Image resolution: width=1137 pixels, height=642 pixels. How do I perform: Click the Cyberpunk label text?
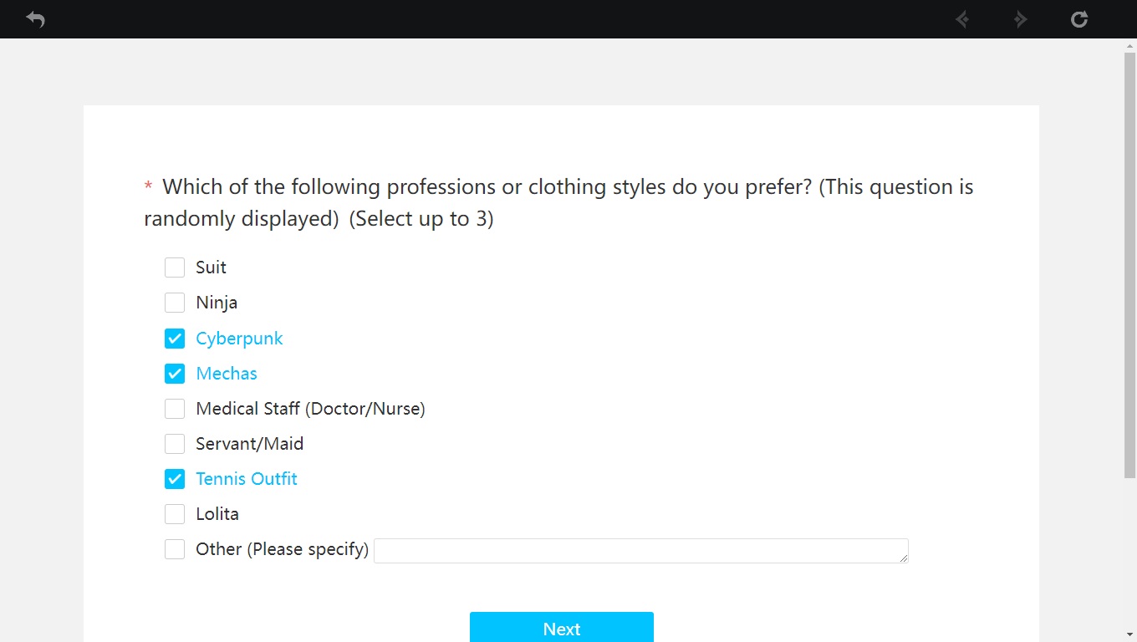pos(239,339)
